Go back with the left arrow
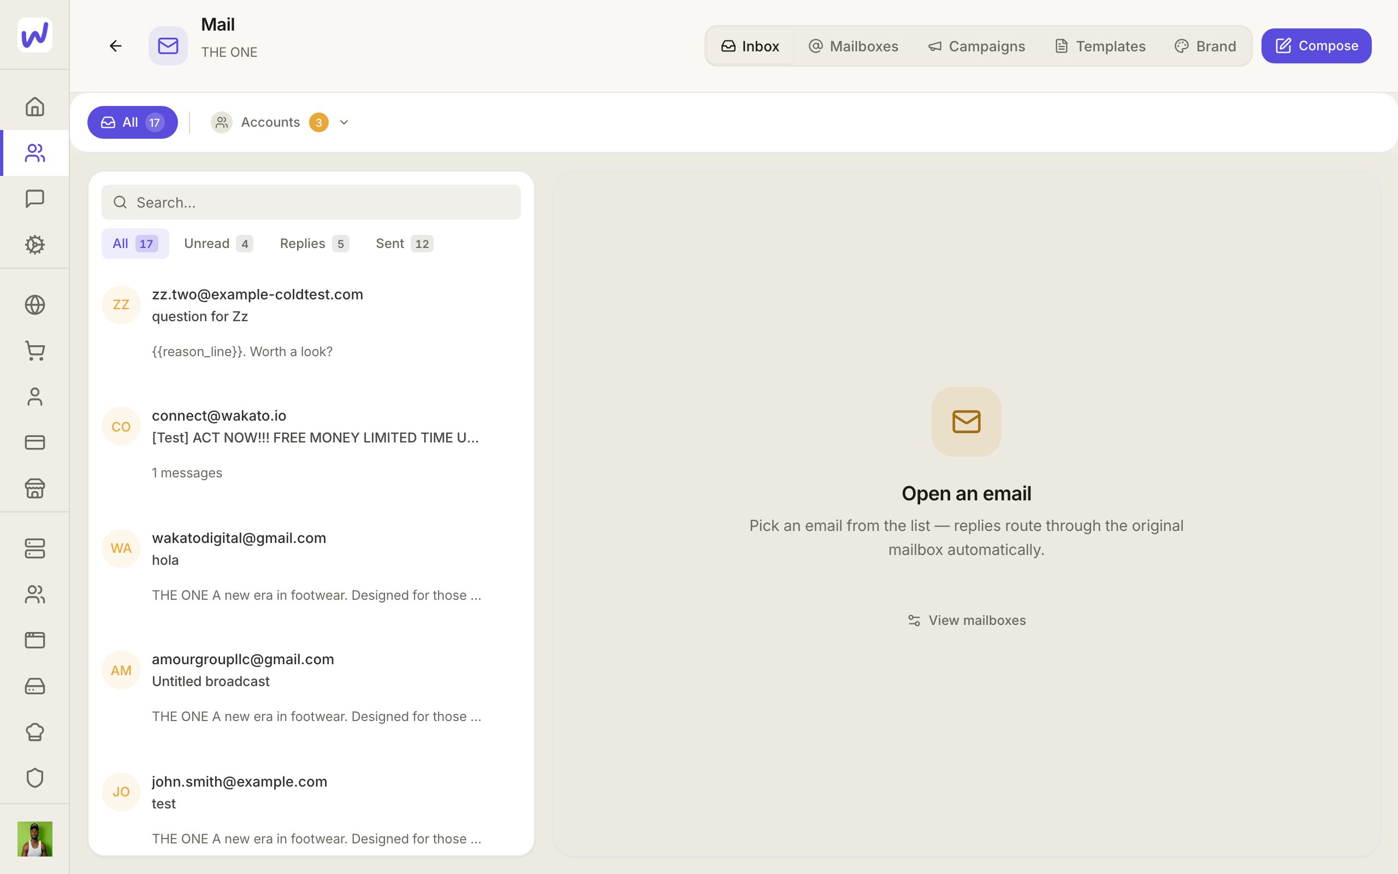This screenshot has width=1398, height=874. 116,46
